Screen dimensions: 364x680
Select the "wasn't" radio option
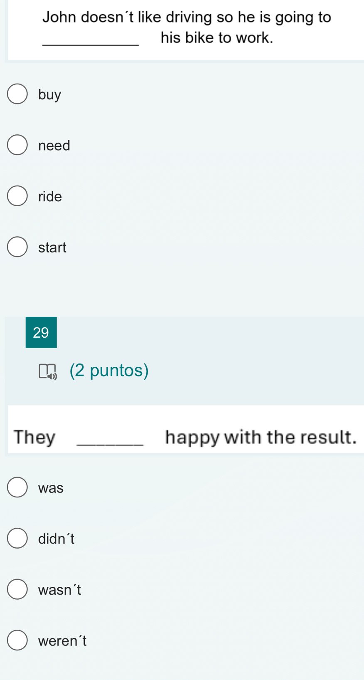click(17, 589)
